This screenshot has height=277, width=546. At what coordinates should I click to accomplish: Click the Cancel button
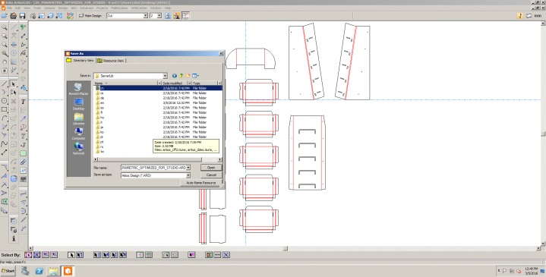(211, 175)
